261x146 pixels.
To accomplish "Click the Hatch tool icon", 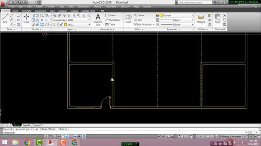I will pyautogui.click(x=19, y=24).
